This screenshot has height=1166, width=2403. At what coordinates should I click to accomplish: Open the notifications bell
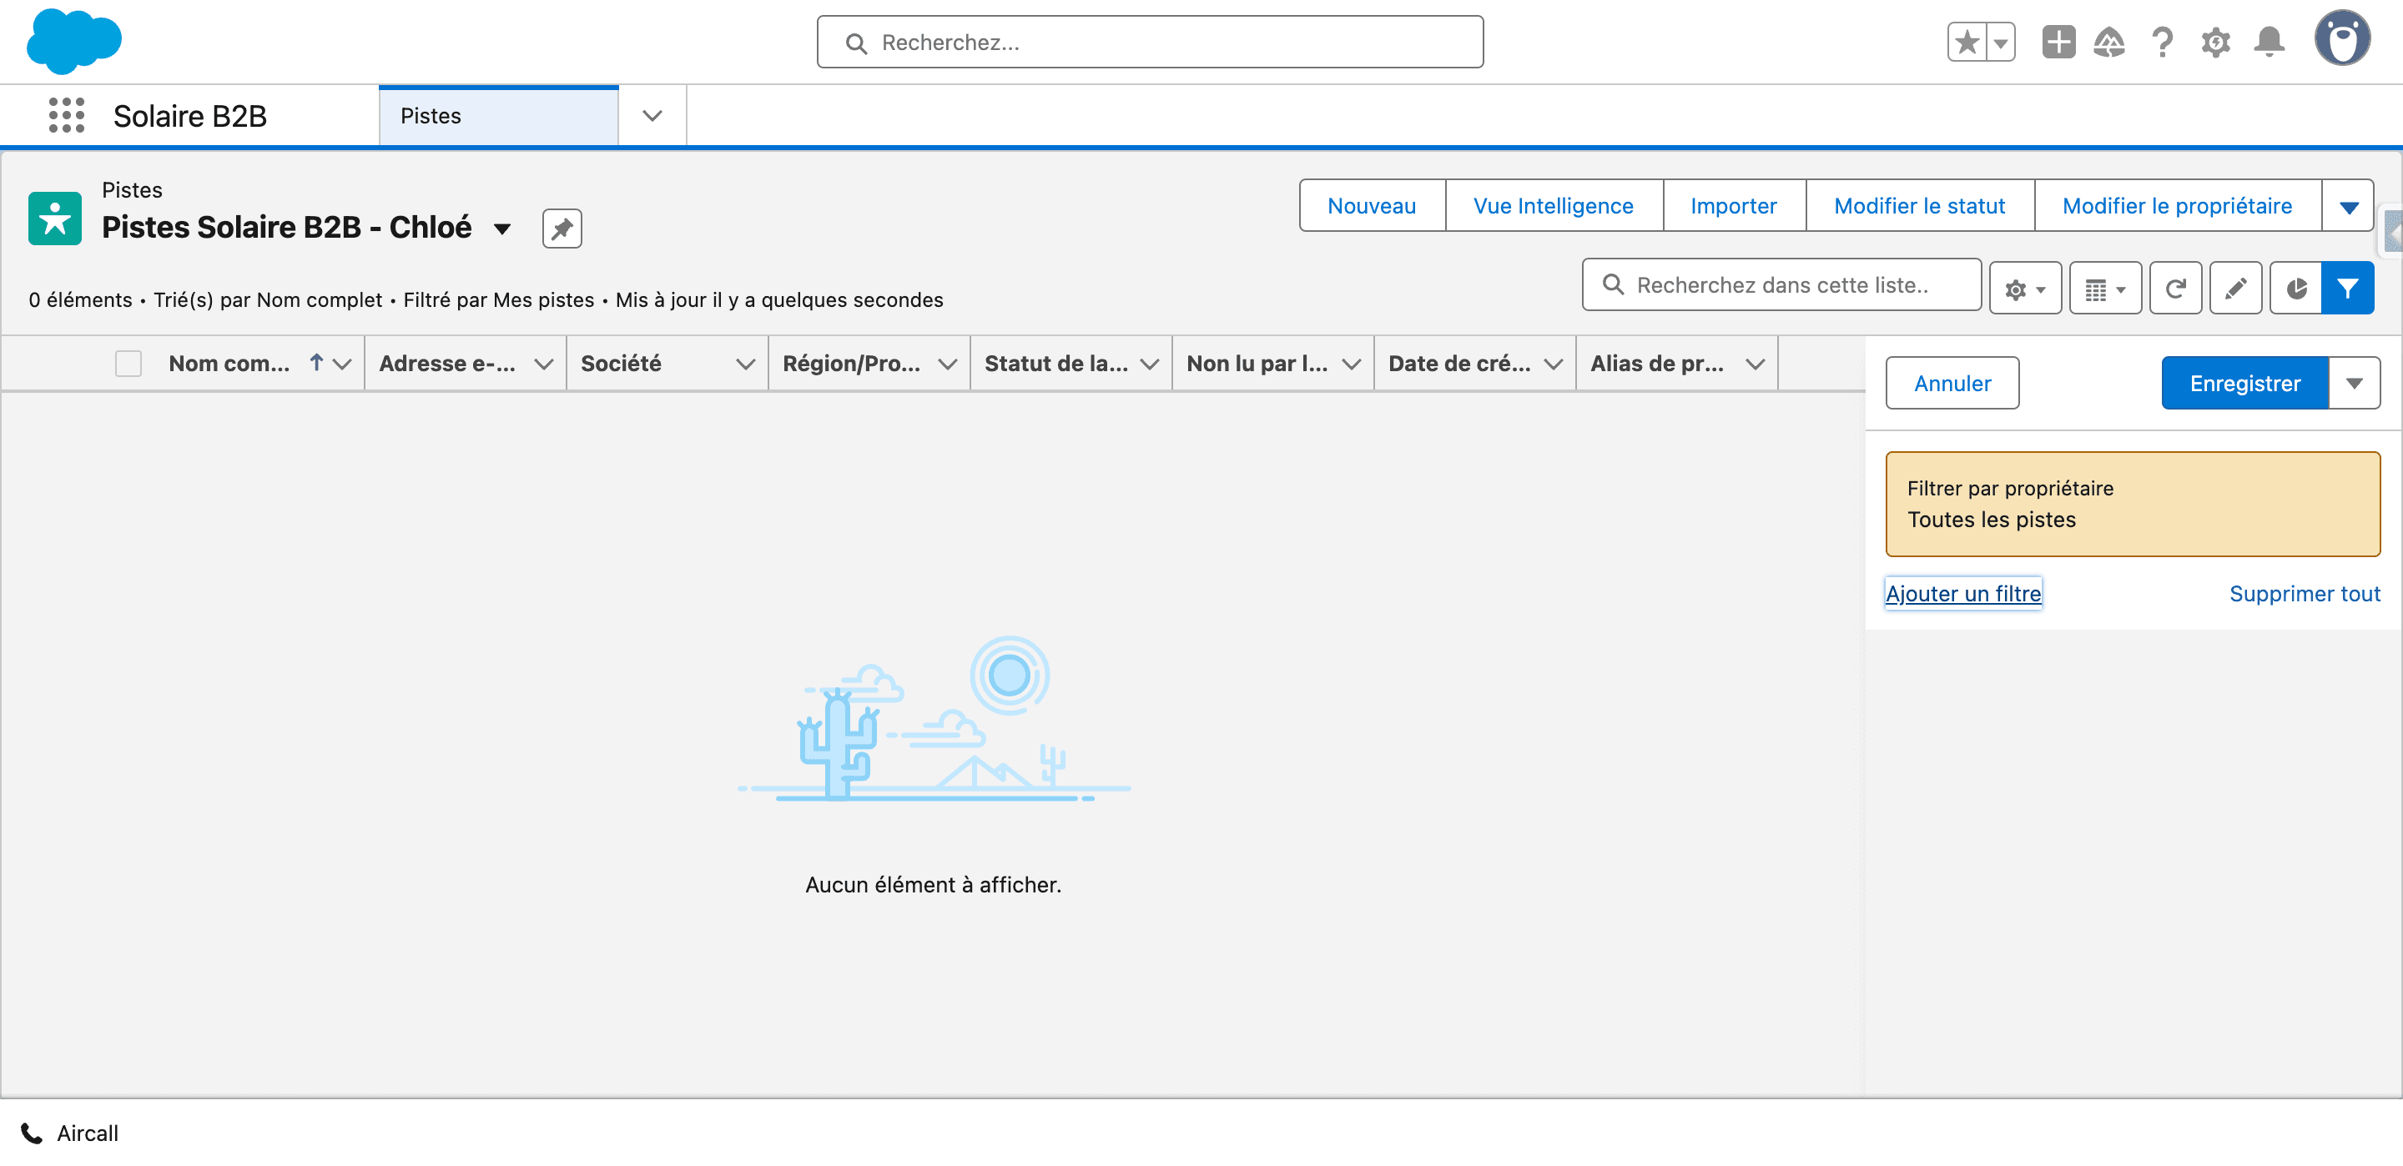[2269, 42]
